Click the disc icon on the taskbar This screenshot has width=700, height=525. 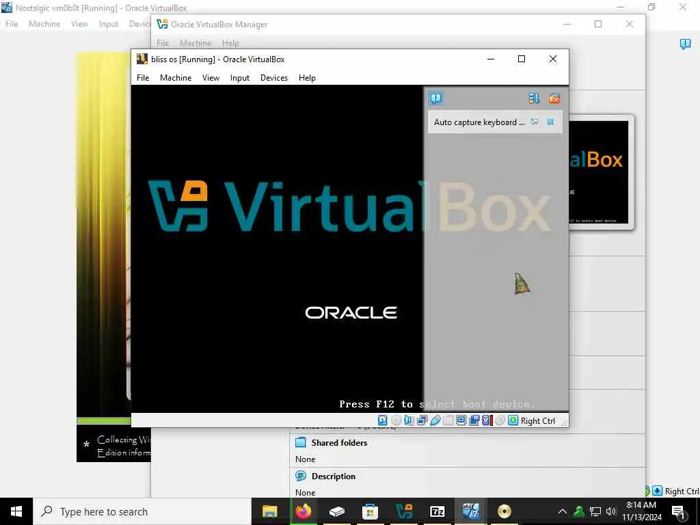click(504, 511)
